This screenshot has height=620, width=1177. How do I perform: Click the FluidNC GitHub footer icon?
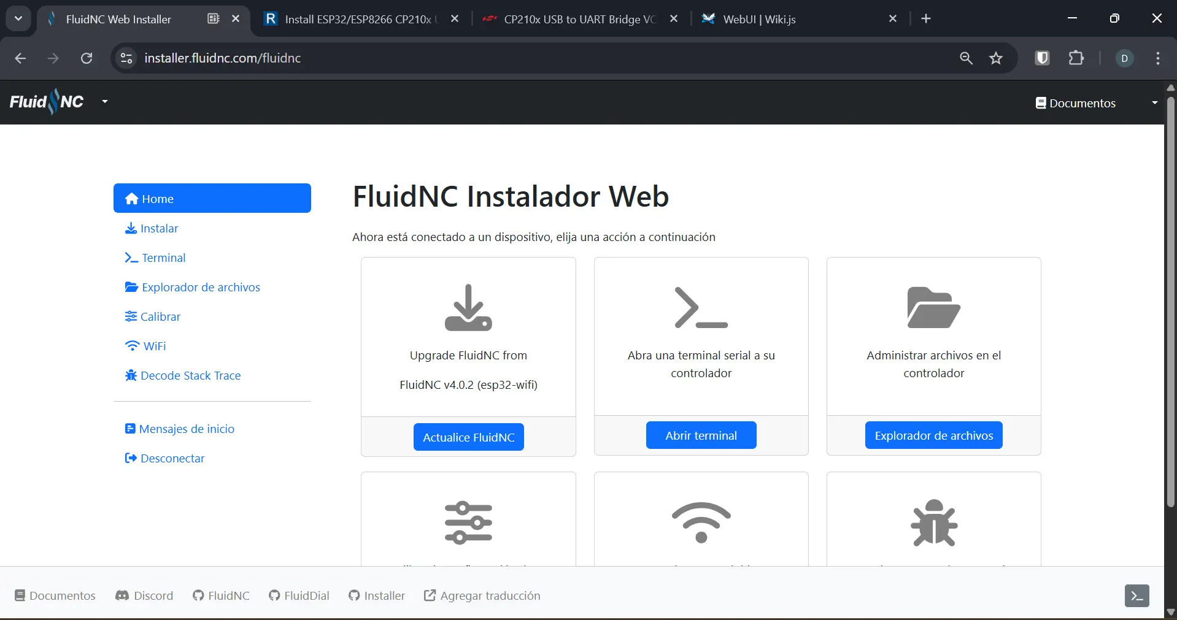(x=198, y=595)
